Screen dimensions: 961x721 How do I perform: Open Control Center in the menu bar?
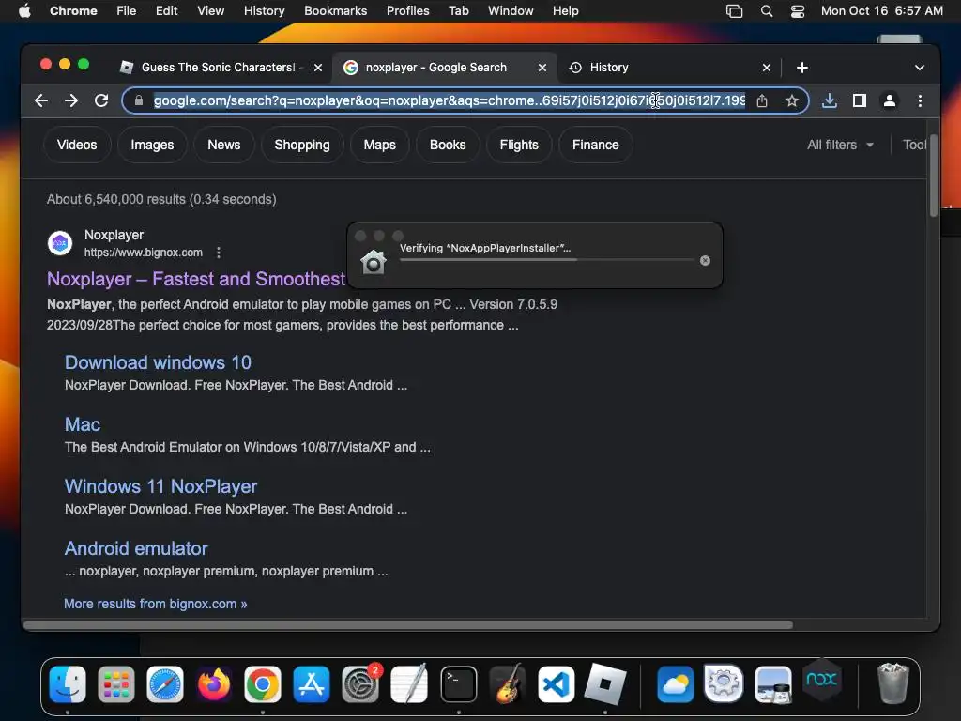(x=798, y=11)
